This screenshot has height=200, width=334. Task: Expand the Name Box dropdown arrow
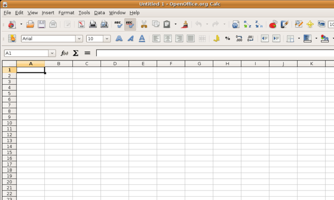point(52,53)
